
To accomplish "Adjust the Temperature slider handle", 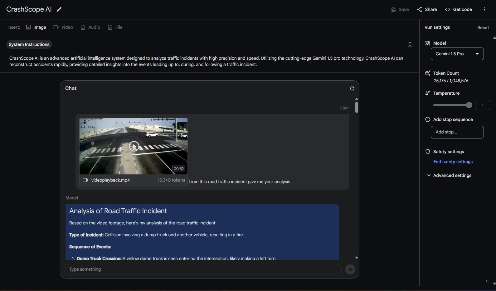I will click(469, 105).
